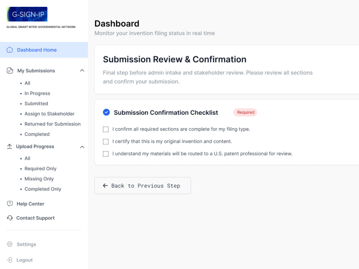The width and height of the screenshot is (359, 269).
Task: Filter uploads by Missing Only
Action: [x=39, y=179]
